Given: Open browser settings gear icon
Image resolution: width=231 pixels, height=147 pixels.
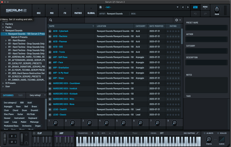Looking at the screenshot, I should click(x=176, y=20).
